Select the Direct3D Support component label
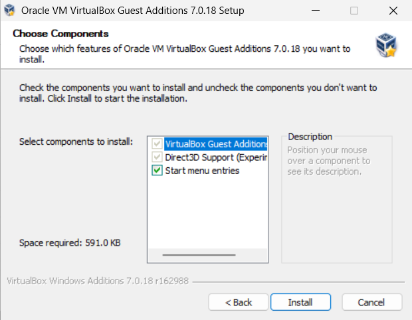This screenshot has width=412, height=320. tap(215, 157)
